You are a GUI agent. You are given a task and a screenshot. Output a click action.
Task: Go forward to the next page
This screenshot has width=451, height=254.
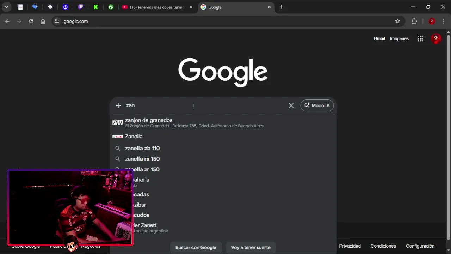pyautogui.click(x=19, y=21)
